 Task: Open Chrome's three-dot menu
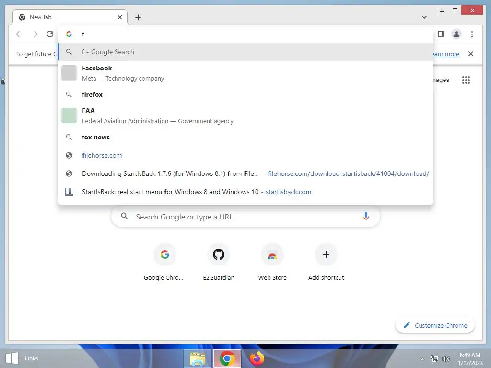point(472,34)
